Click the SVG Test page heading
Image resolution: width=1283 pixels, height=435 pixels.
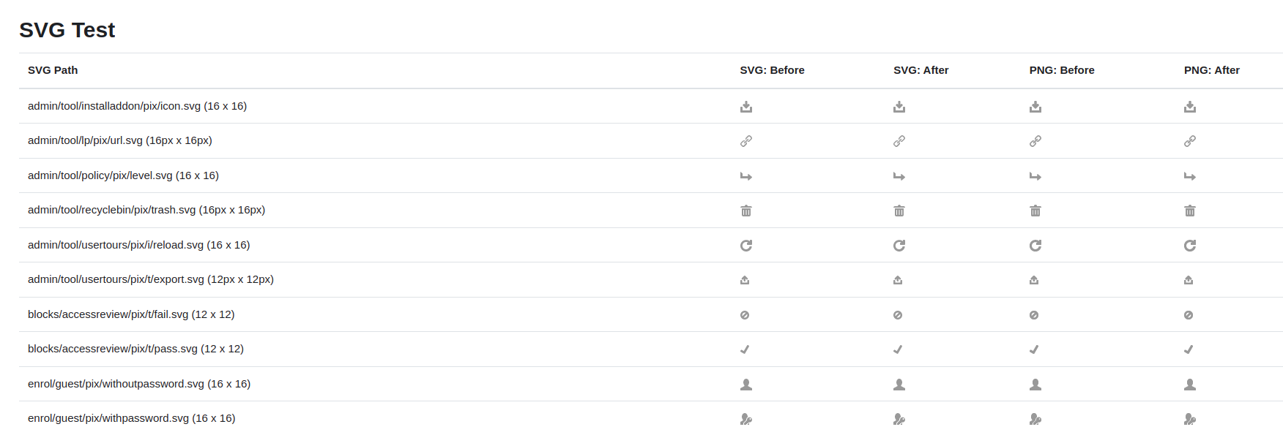(x=67, y=30)
